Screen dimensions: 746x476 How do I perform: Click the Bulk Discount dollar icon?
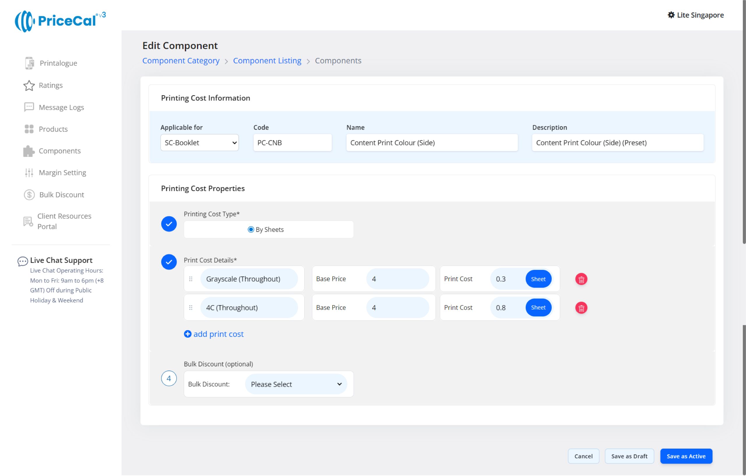(29, 195)
